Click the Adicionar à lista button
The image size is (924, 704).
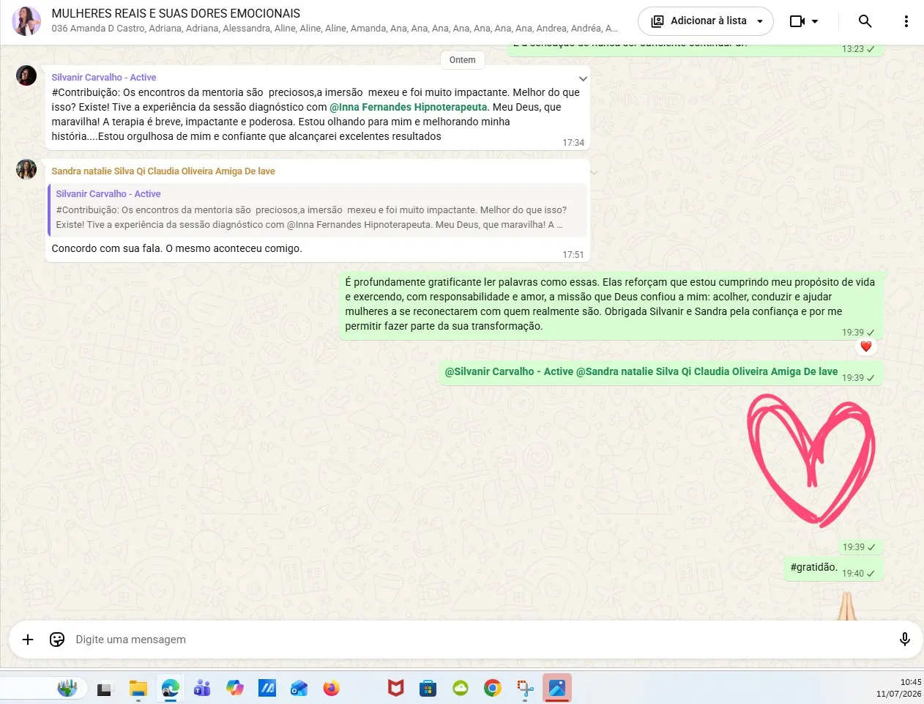click(706, 21)
